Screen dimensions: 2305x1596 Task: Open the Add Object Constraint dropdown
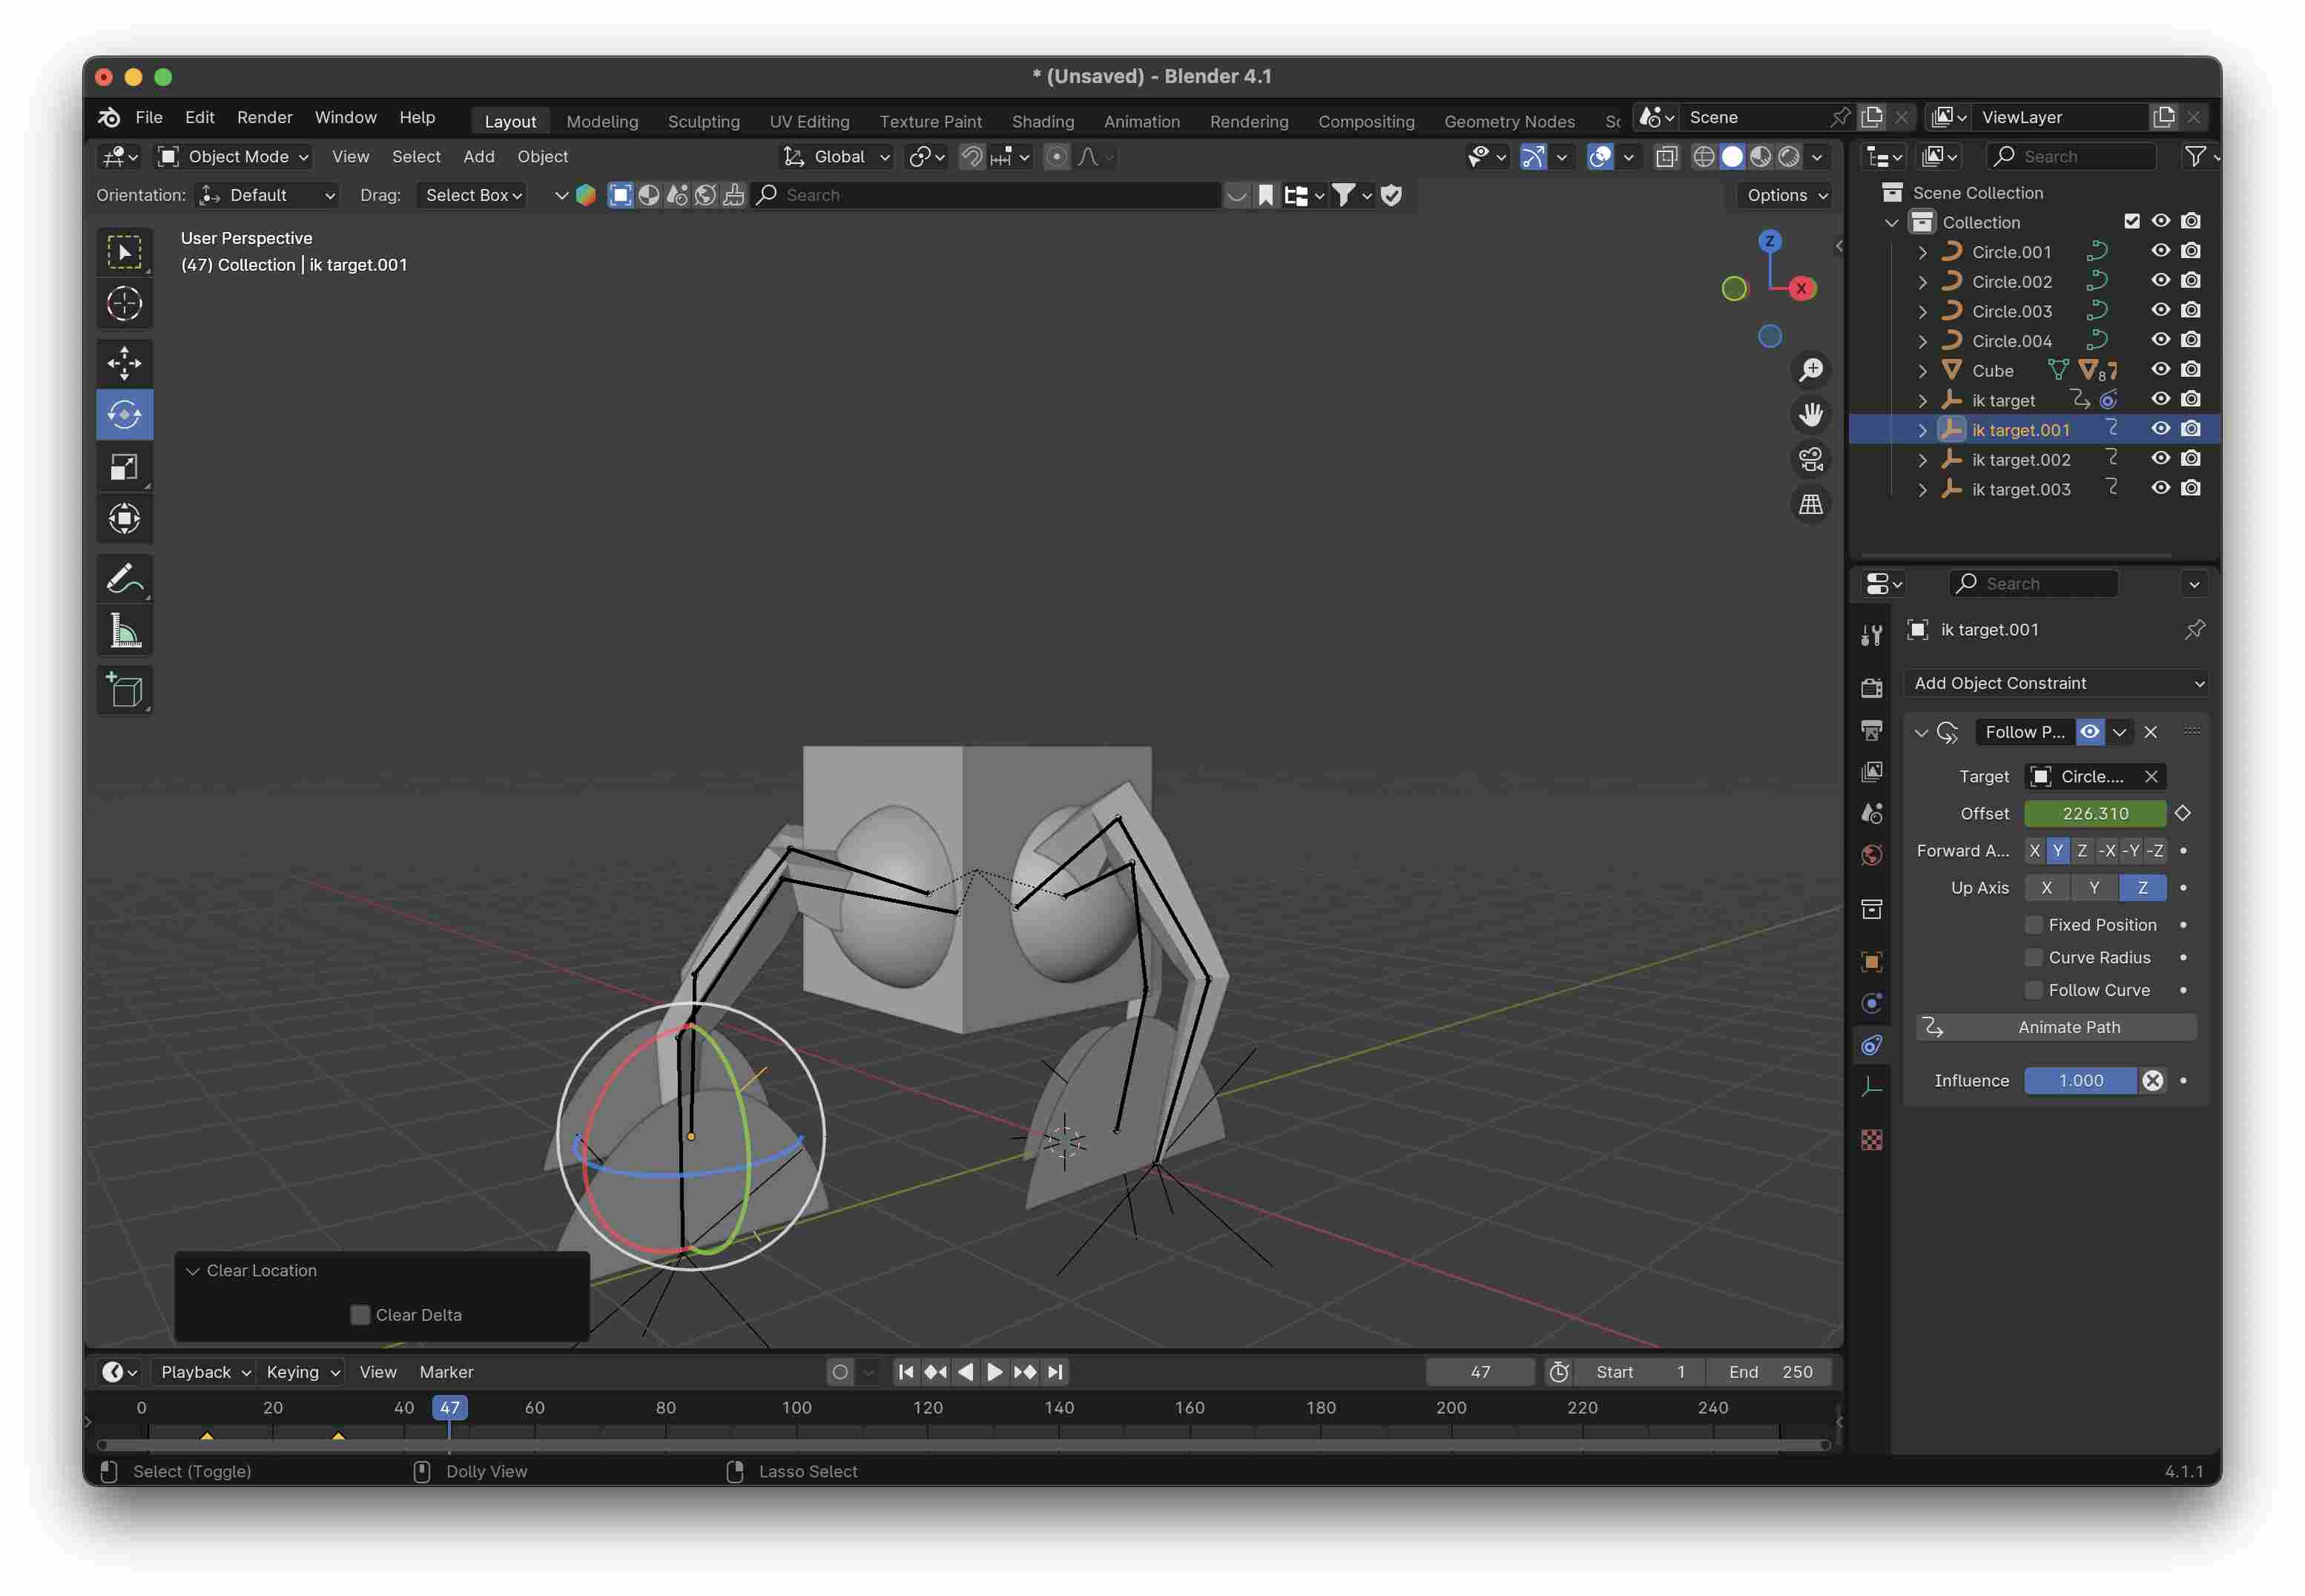pyautogui.click(x=2056, y=683)
